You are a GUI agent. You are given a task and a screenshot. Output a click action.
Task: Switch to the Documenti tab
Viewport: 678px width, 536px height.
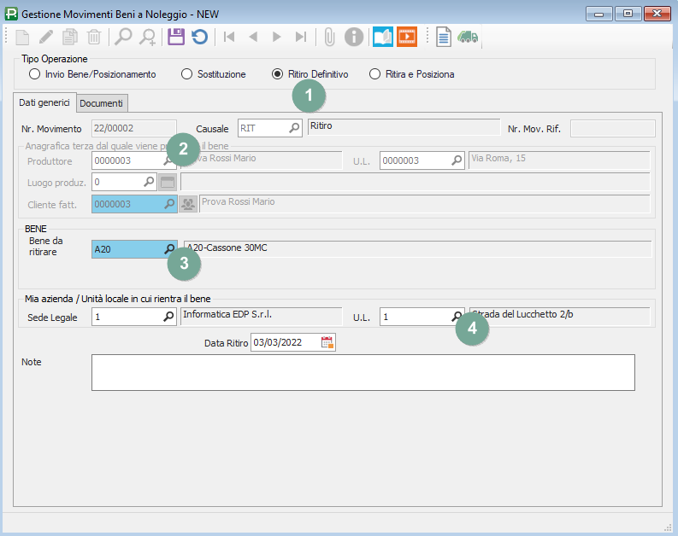[102, 103]
